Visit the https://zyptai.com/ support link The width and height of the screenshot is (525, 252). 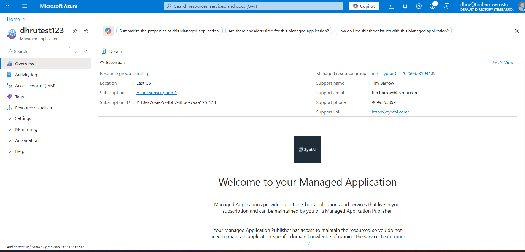click(391, 112)
